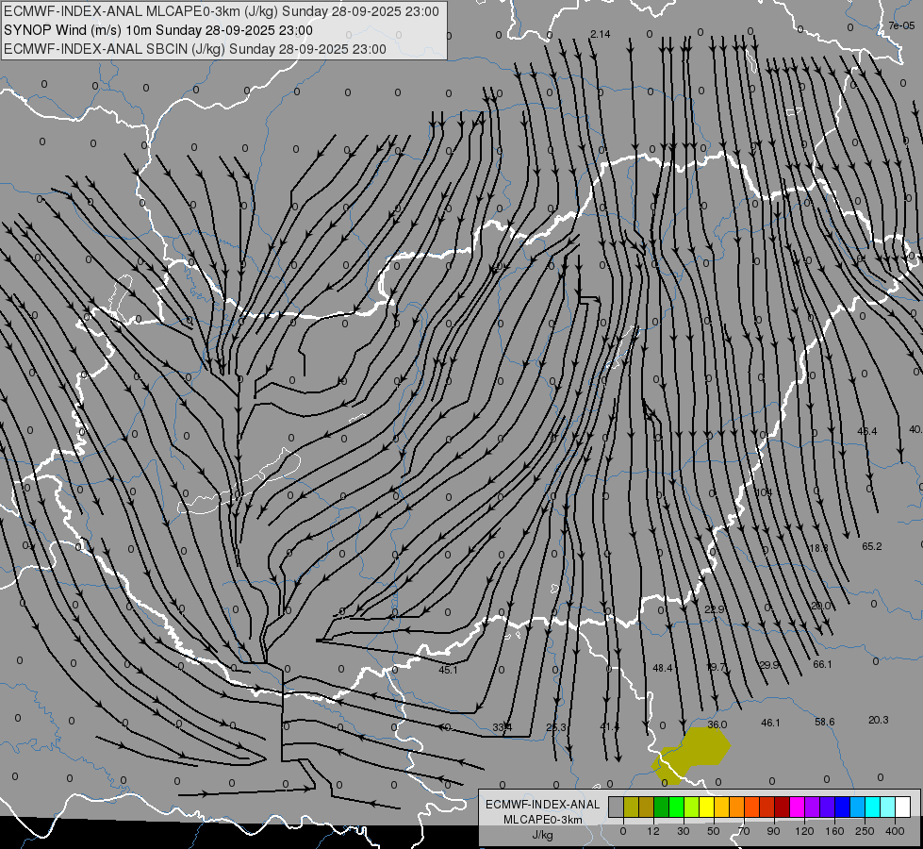923x849 pixels.
Task: Click the 48.4 grid value
Action: (663, 668)
